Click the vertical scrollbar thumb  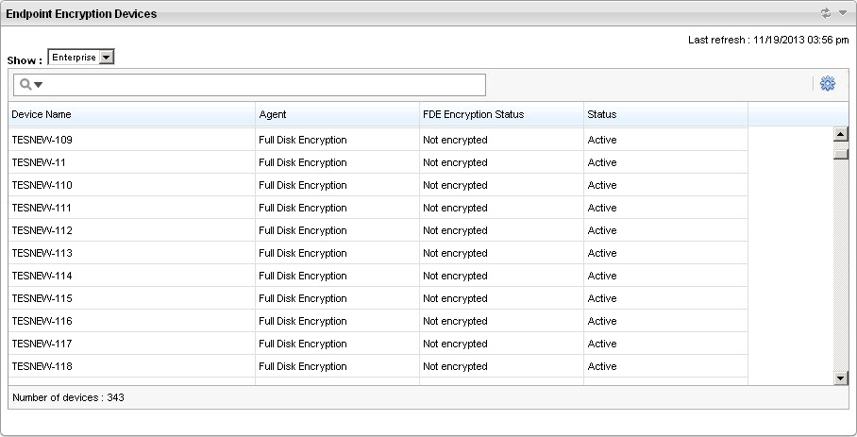pyautogui.click(x=841, y=154)
